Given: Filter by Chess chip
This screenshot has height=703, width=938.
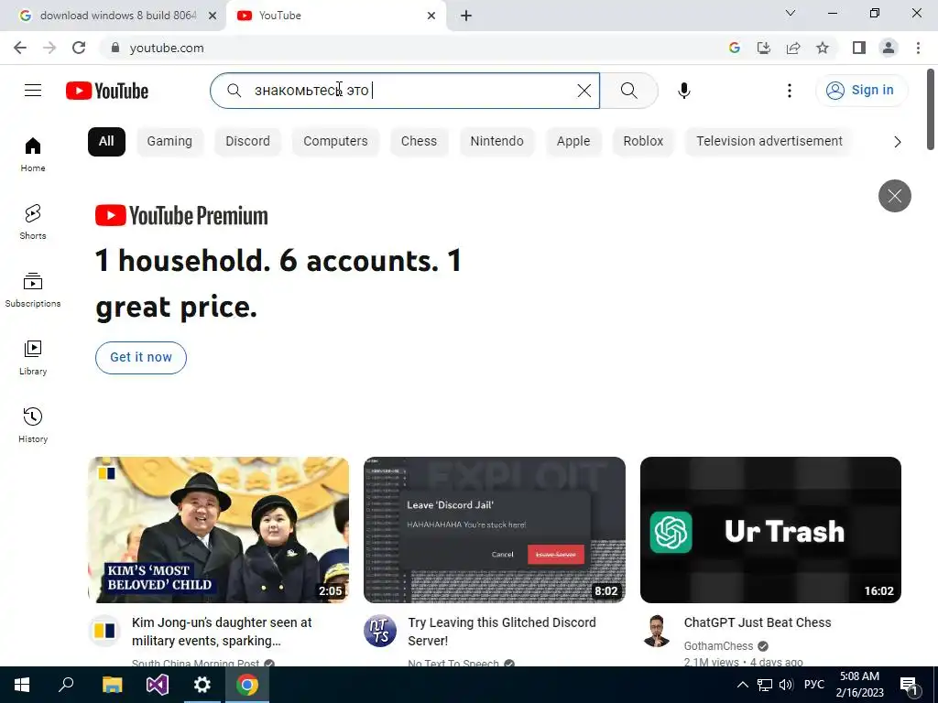Looking at the screenshot, I should [419, 142].
